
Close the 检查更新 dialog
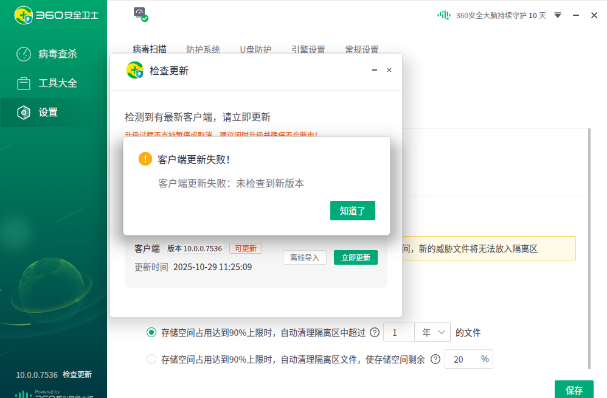coord(389,70)
